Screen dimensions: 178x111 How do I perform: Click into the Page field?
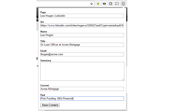[82, 16]
